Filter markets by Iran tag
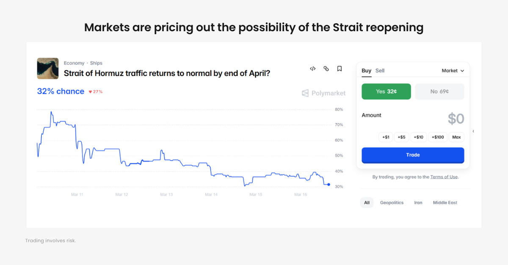Image resolution: width=508 pixels, height=265 pixels. point(418,203)
